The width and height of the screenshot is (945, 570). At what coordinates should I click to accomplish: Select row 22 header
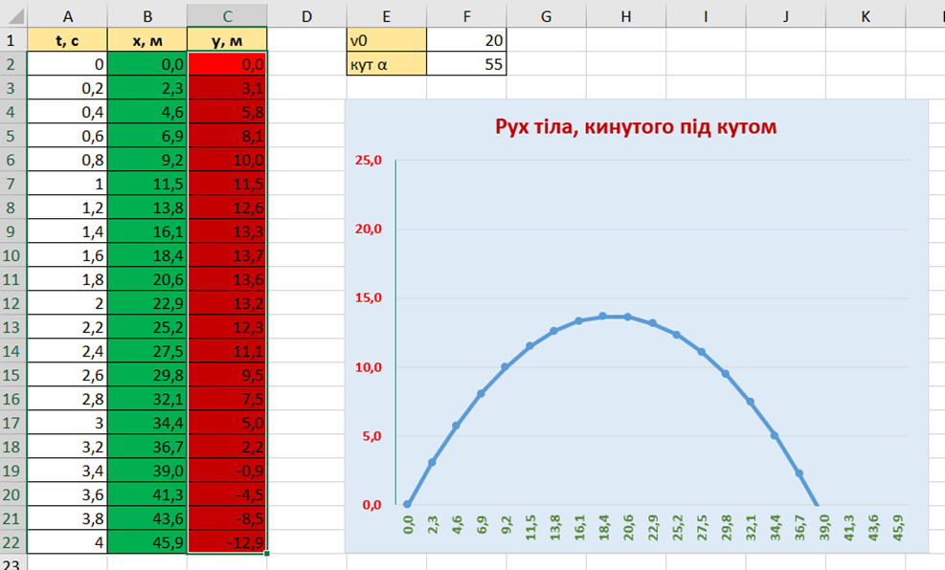point(13,541)
